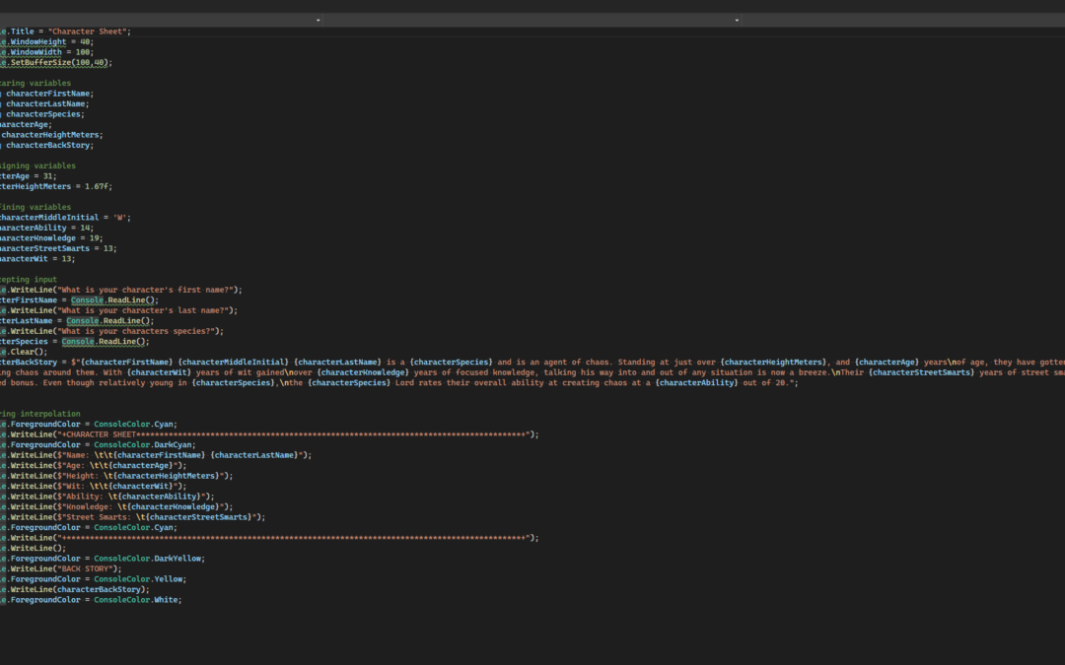Click Console.ReadLine() on the characterFirstName line
Viewport: 1065px width, 665px height.
click(113, 299)
